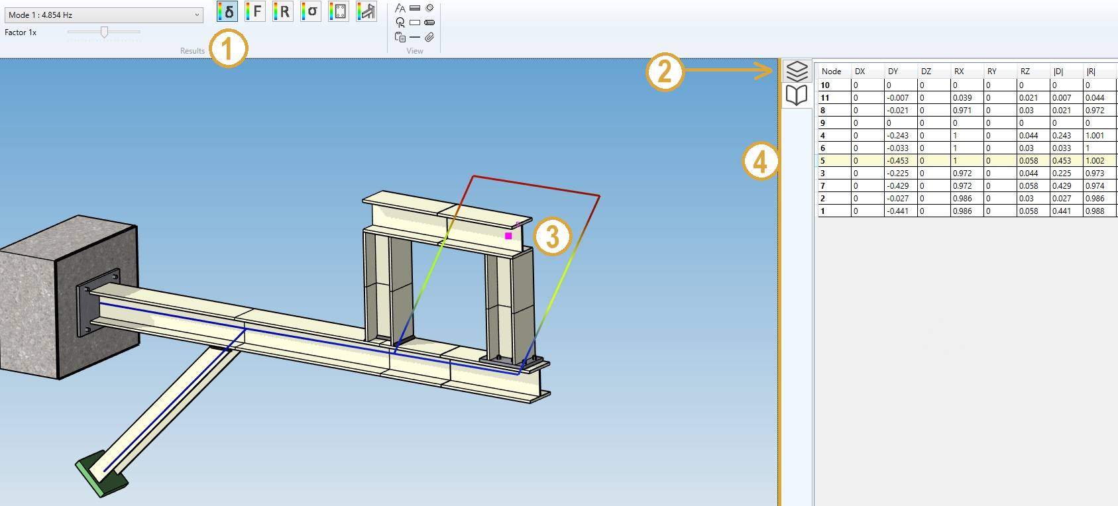This screenshot has width=1118, height=506.
Task: Click RX value 0.039 cell
Action: click(968, 97)
